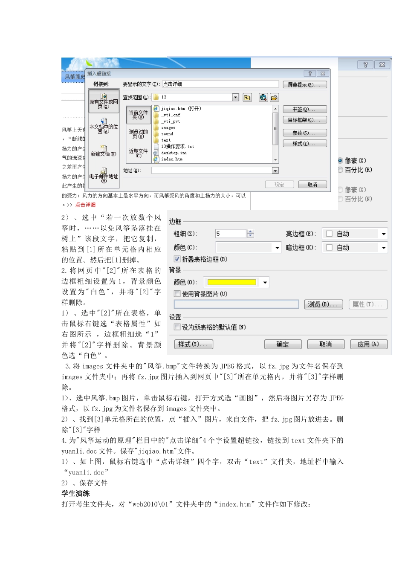This screenshot has width=405, height=573.
Task: Toggle 折叠表格边框 checkbox
Action: [x=177, y=259]
